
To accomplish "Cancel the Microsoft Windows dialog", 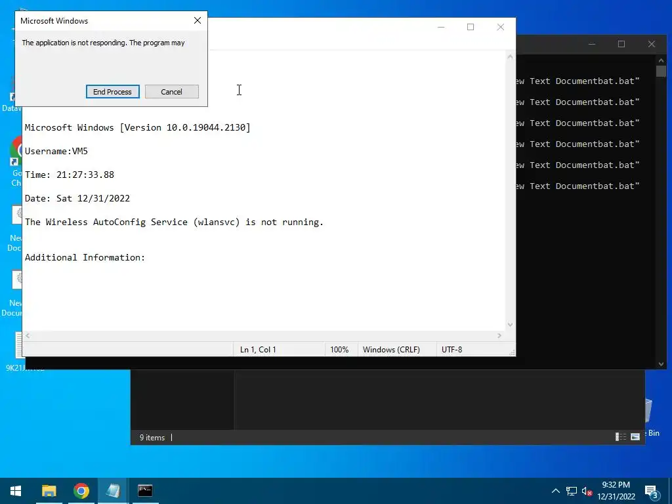I will tap(171, 92).
